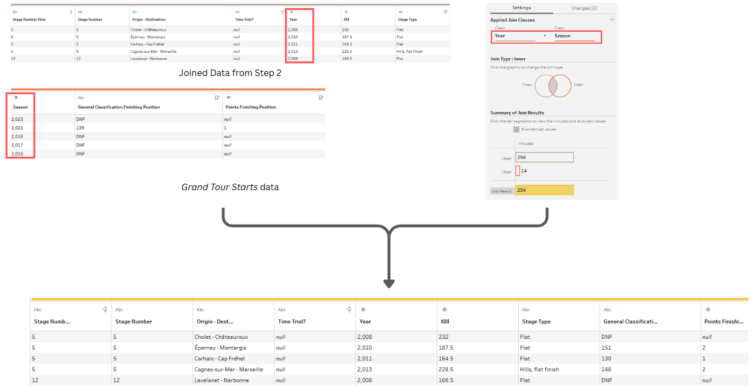Click Abc data type icon above Origin - Destination in top table
Screen dimensions: 755x390
click(134, 11)
